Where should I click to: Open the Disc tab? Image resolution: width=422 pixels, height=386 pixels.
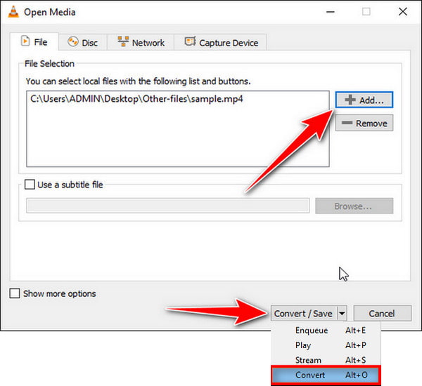82,42
